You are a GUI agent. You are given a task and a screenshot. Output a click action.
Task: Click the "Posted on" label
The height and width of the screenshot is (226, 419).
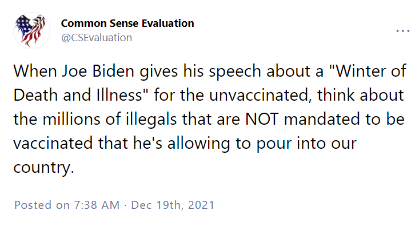point(42,205)
